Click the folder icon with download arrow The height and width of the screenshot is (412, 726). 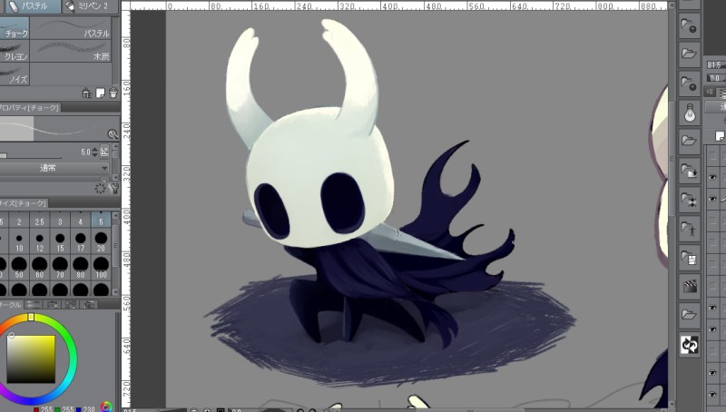(x=690, y=171)
